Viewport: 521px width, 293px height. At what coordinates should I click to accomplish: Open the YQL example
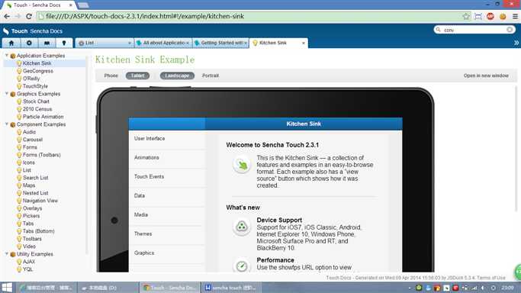coord(27,269)
